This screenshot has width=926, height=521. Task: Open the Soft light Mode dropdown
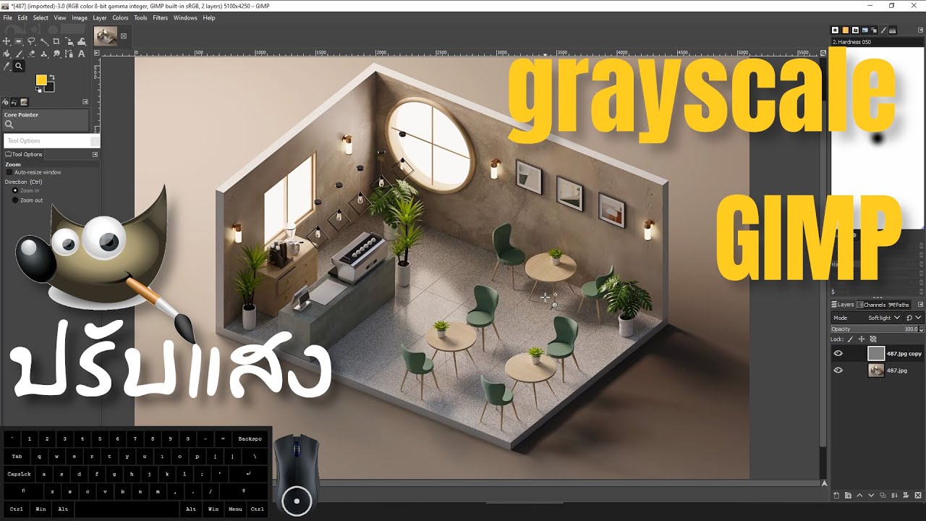click(867, 318)
